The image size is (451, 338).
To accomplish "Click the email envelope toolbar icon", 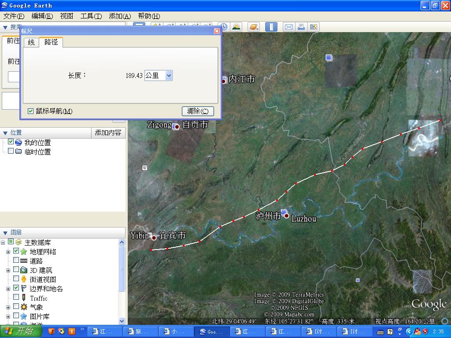I will [x=289, y=27].
